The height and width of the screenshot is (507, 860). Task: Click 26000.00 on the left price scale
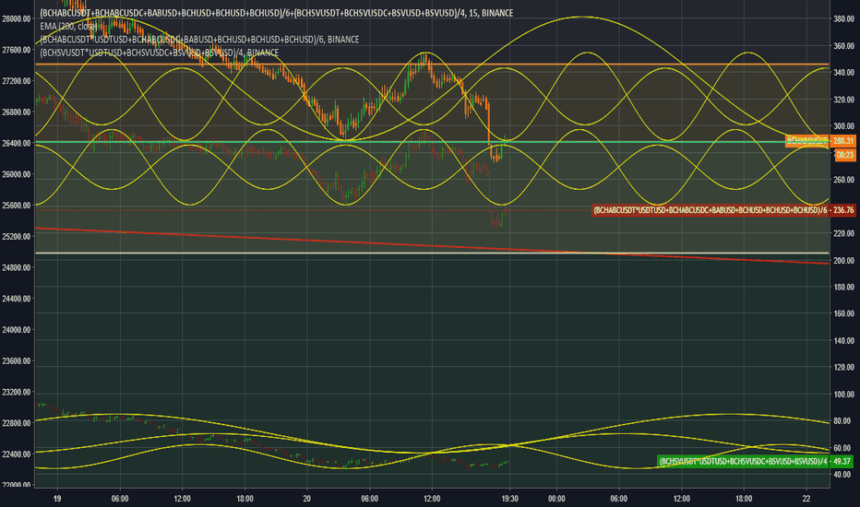[x=17, y=174]
